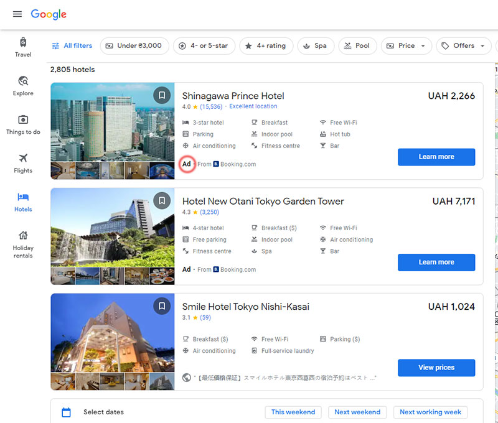The image size is (498, 423).
Task: Toggle the Under ₴3,000 filter chip
Action: click(x=134, y=45)
